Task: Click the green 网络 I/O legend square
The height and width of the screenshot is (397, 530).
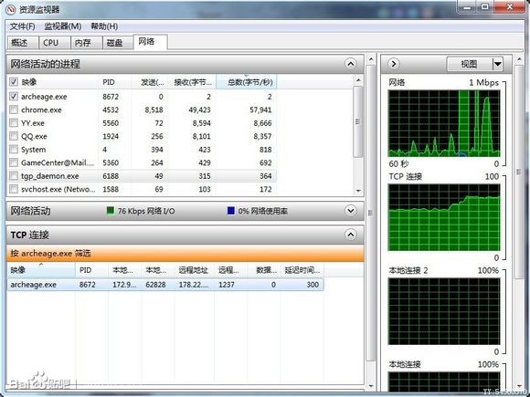Action: click(111, 211)
